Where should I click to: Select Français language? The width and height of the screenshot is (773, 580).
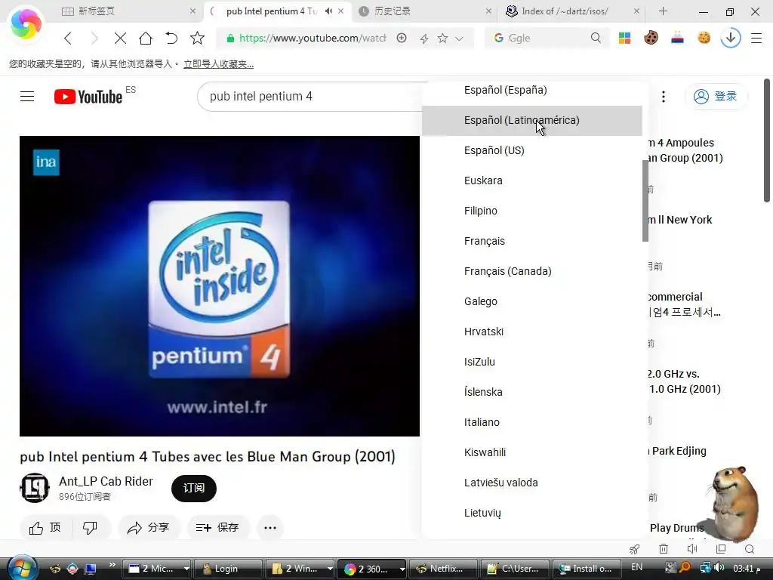[532, 241]
